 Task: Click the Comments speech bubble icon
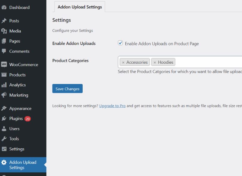point(4,51)
